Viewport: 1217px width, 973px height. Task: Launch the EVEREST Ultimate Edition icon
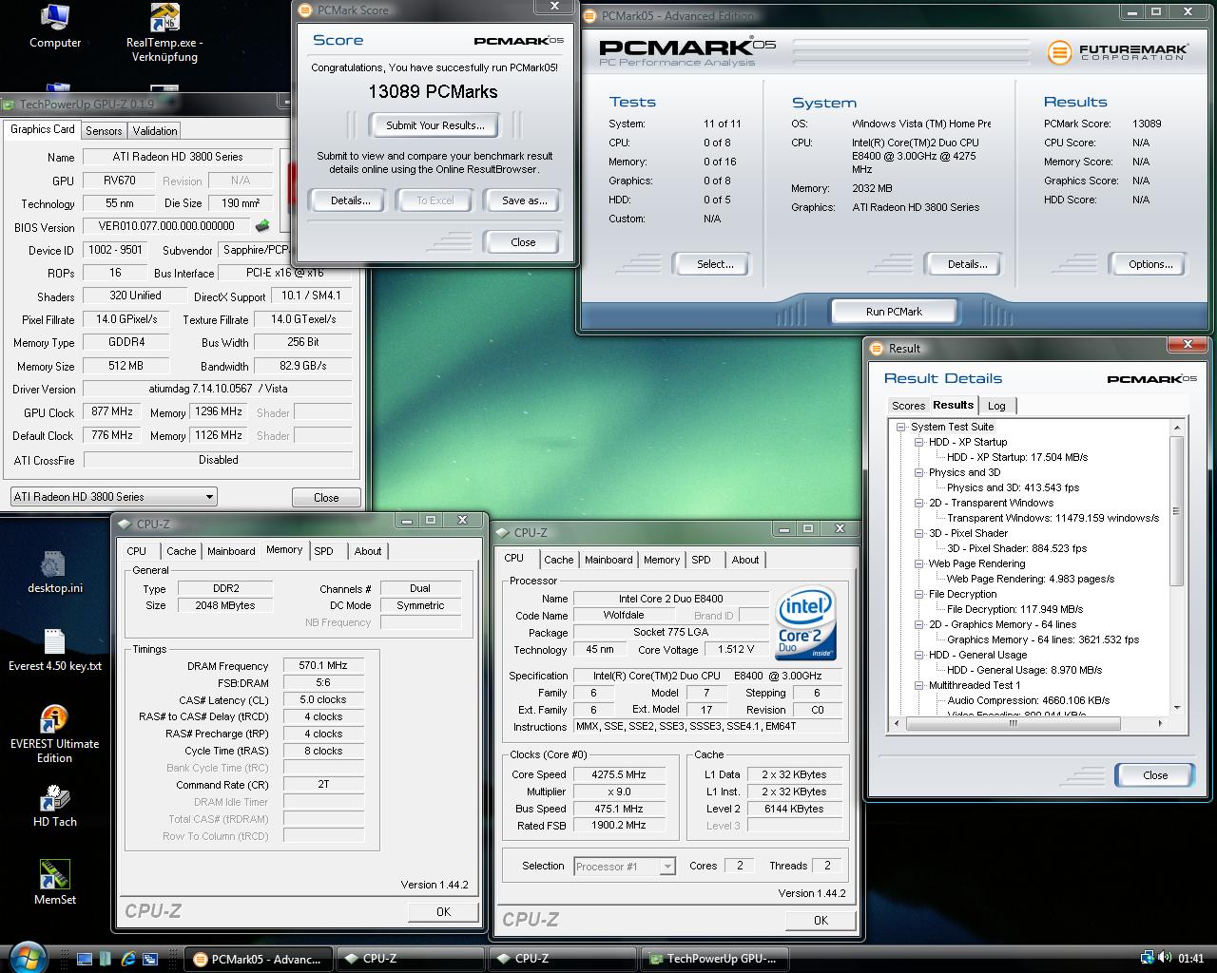(54, 735)
